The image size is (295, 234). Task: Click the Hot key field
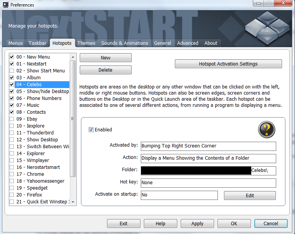208,183
